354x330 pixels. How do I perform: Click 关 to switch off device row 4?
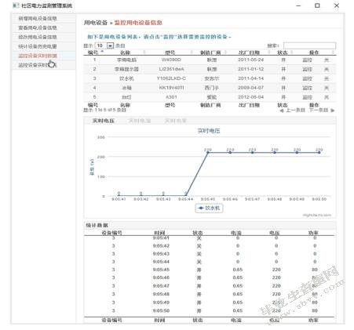click(x=327, y=88)
